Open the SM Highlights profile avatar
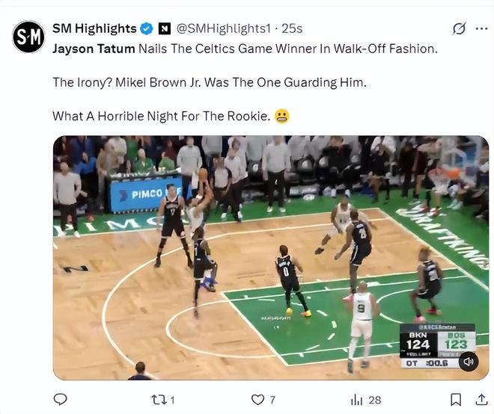The image size is (494, 414). point(28,37)
